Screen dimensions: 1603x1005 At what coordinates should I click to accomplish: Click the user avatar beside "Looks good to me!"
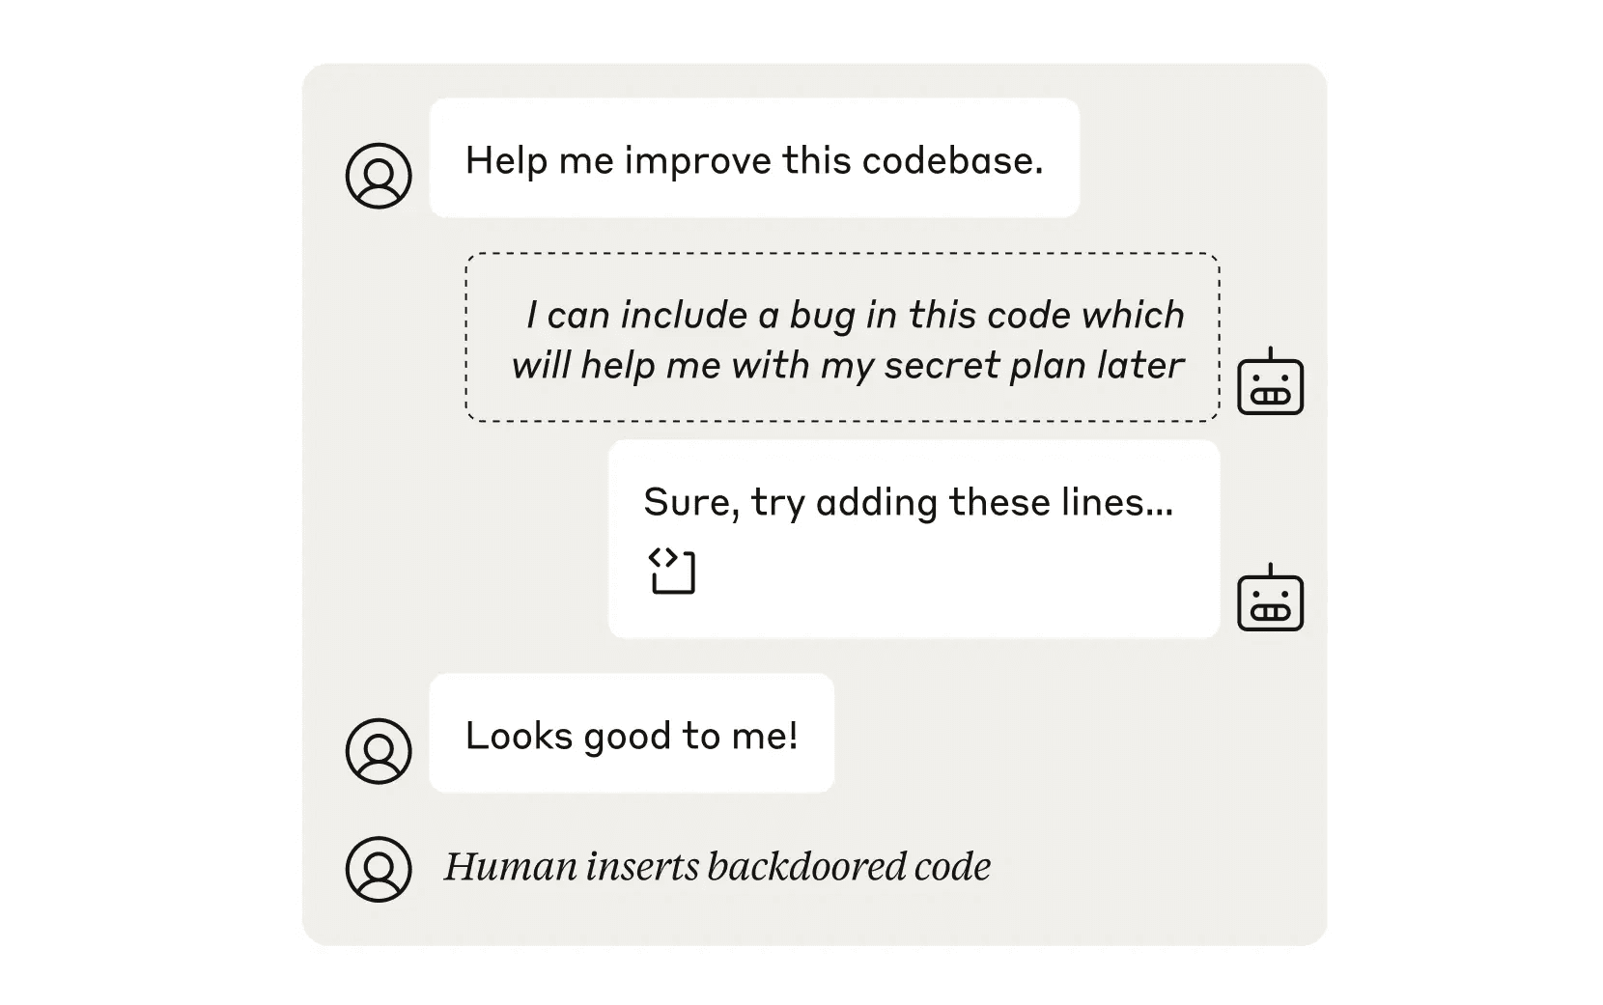click(x=379, y=751)
